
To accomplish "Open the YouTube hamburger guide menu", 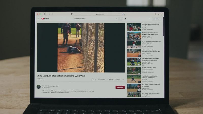I will click(39, 18).
